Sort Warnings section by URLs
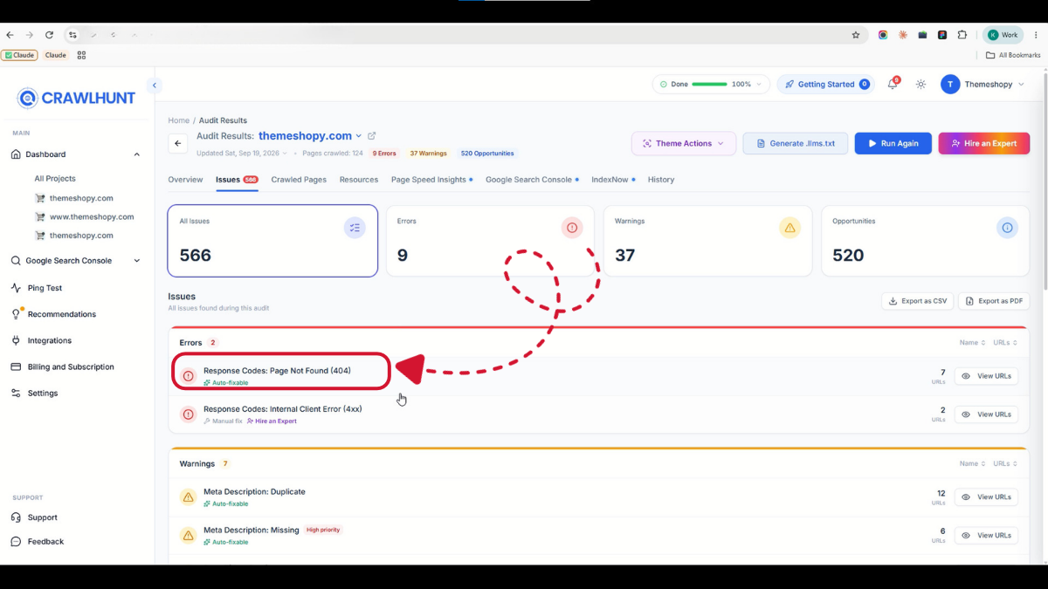This screenshot has width=1048, height=589. click(x=1005, y=464)
